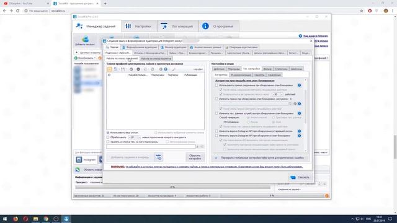Open the 'Скрипты' sub-tab
This screenshot has width=397, height=223.
coord(259,75)
